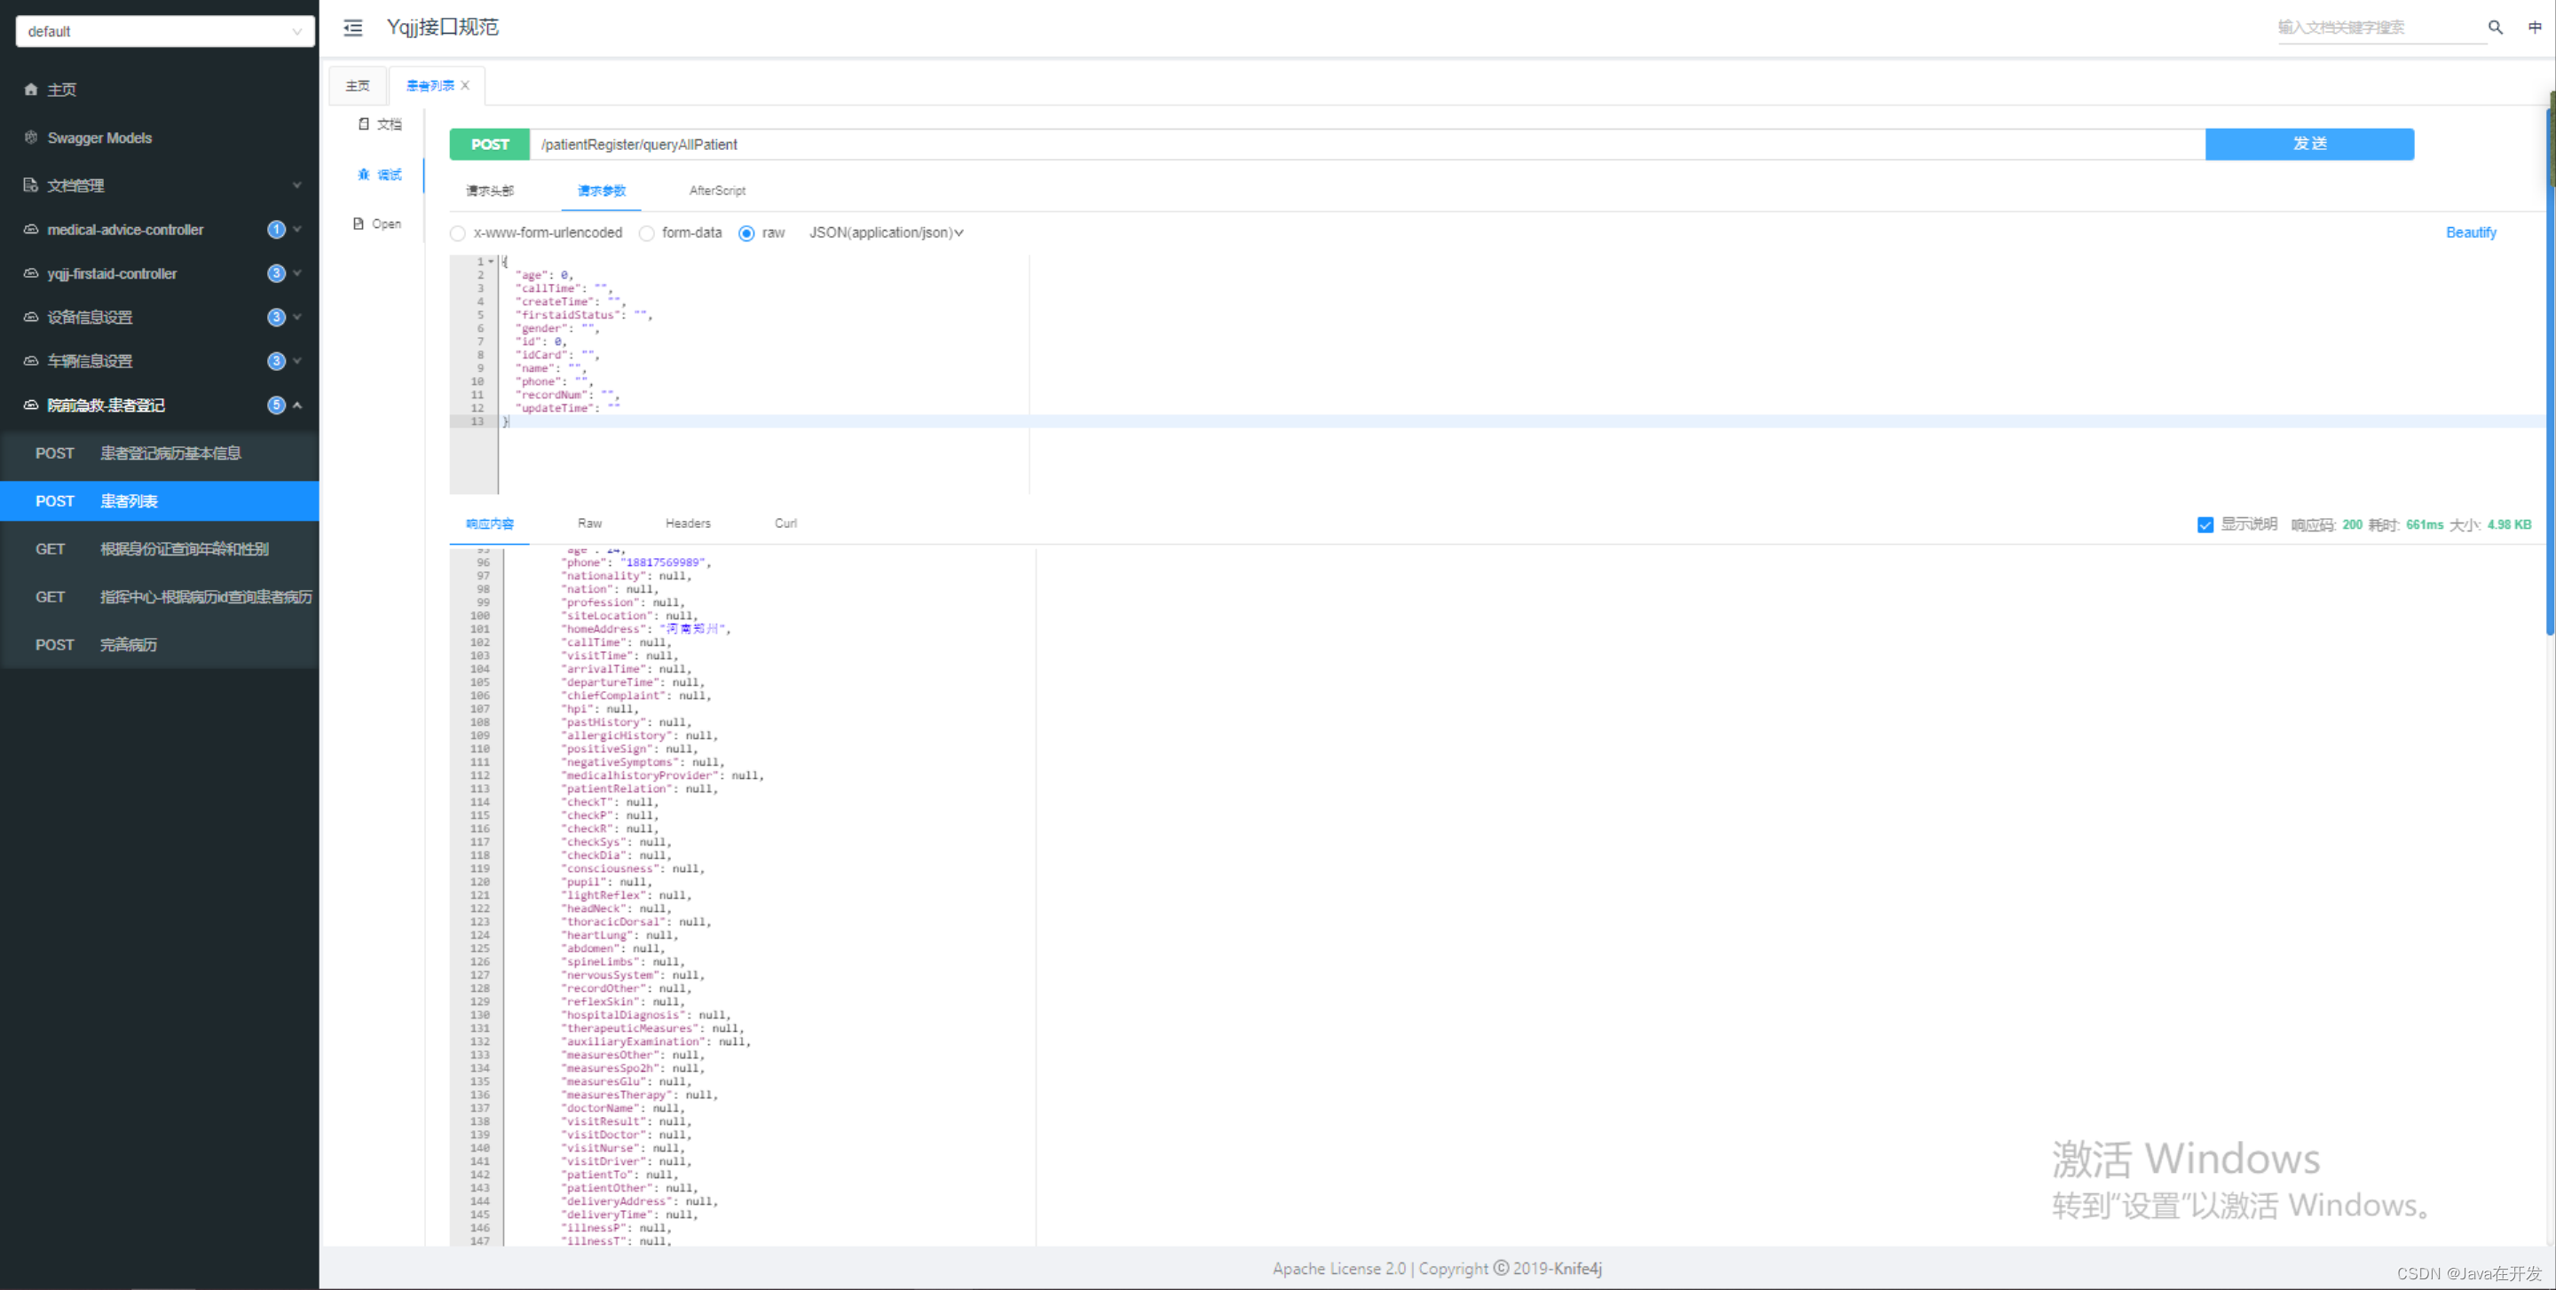Click the Swagger Models menu item

pyautogui.click(x=160, y=138)
